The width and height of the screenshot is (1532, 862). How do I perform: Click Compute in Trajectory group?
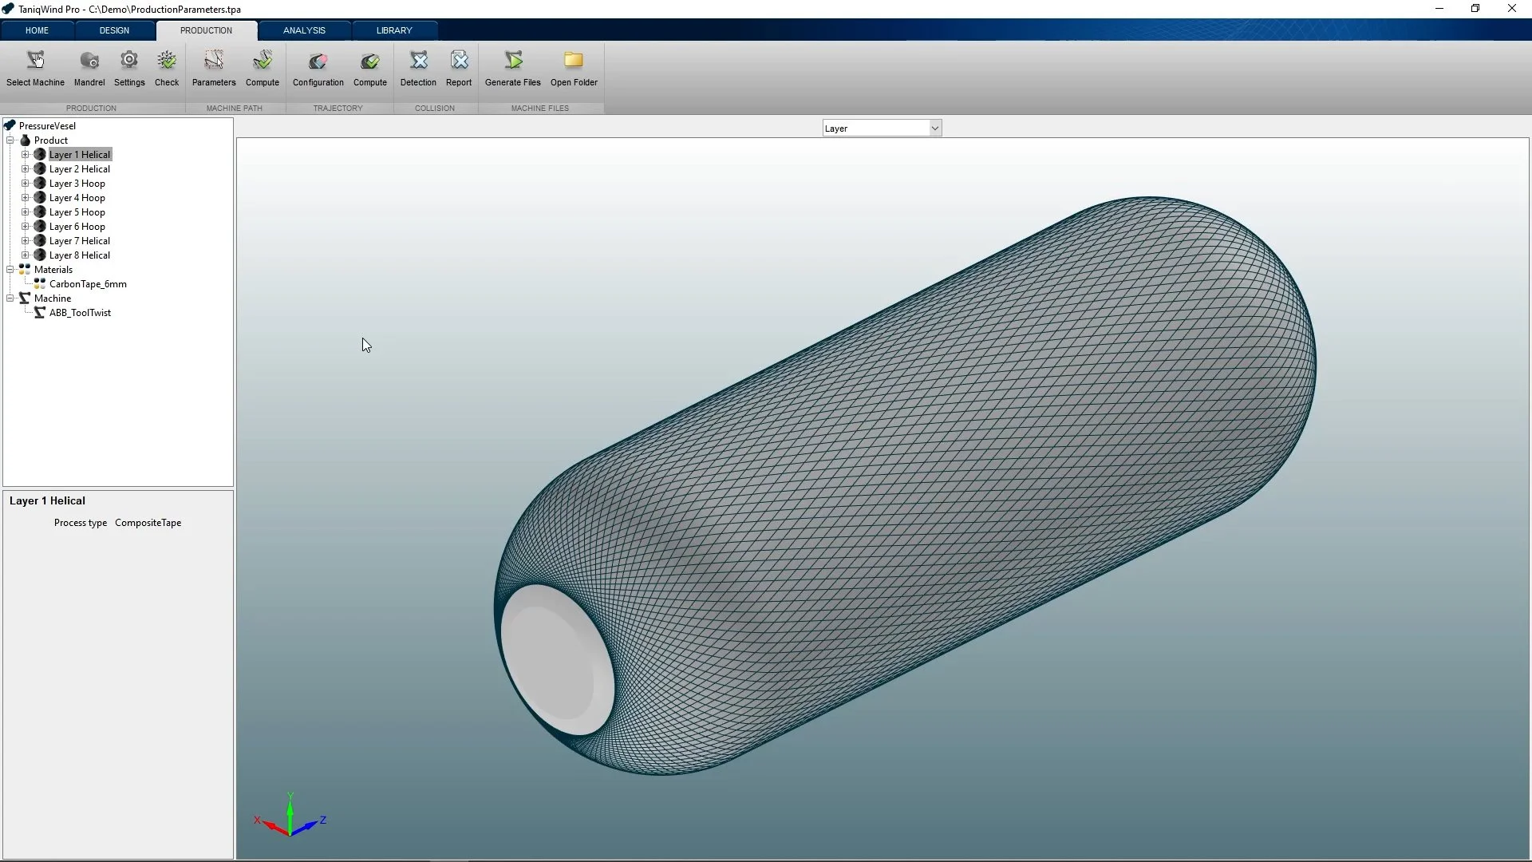tap(369, 61)
